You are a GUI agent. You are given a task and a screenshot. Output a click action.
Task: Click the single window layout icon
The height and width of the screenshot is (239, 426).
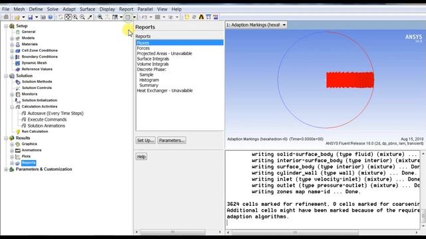click(128, 17)
